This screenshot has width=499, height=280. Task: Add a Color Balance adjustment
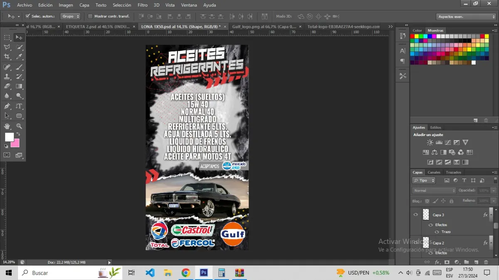tap(435, 152)
